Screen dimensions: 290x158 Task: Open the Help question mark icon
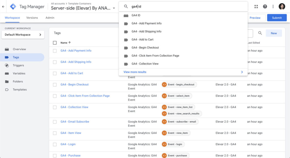[x=265, y=7]
